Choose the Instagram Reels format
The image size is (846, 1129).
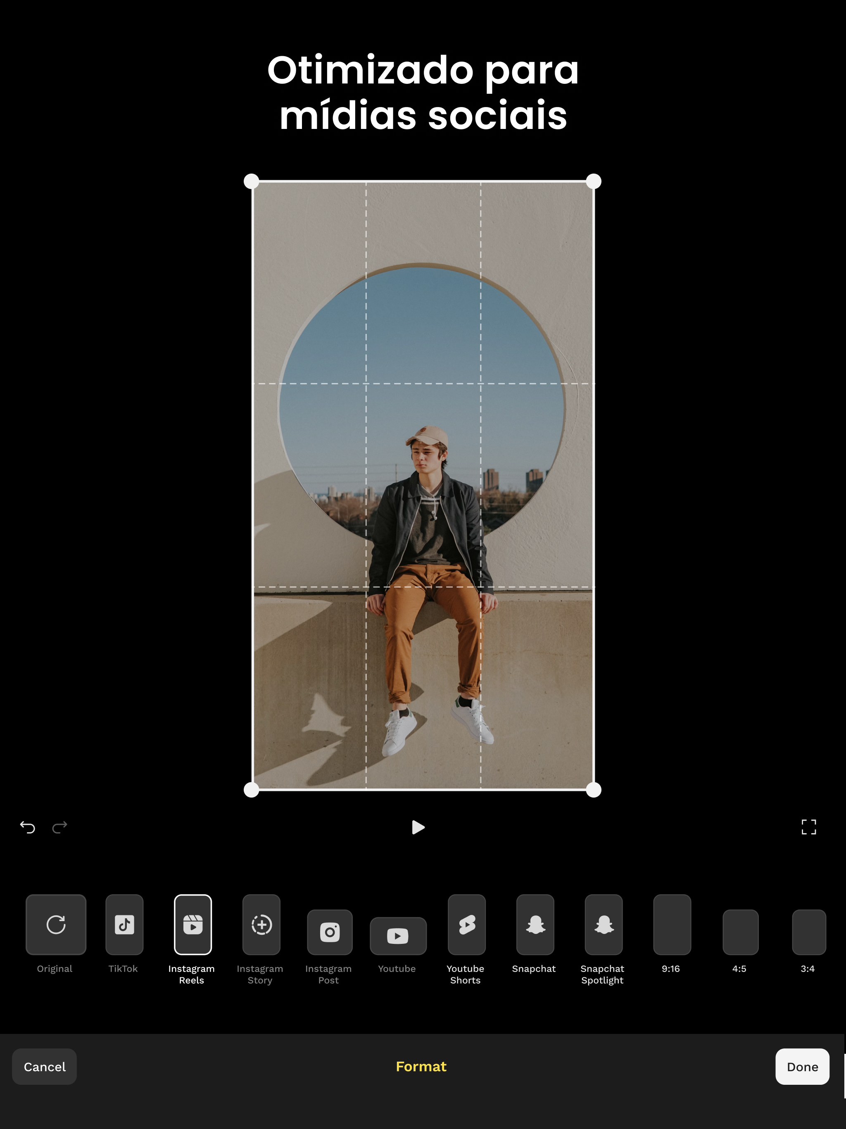tap(192, 924)
